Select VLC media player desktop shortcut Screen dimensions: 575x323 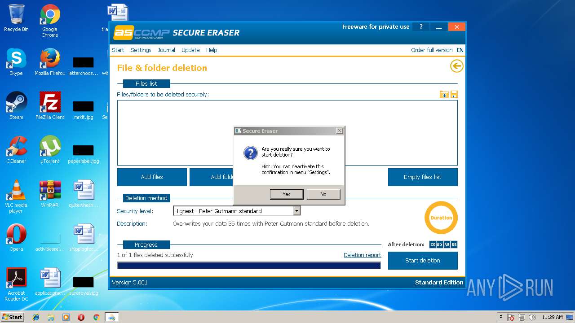[x=16, y=196]
